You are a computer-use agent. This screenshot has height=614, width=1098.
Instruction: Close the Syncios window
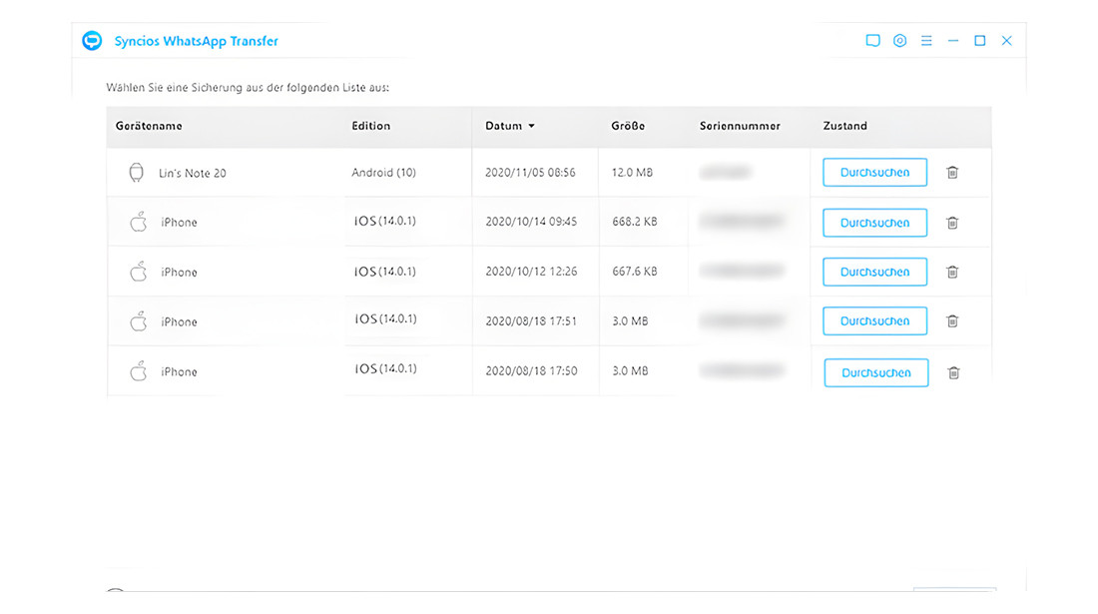coord(1006,41)
